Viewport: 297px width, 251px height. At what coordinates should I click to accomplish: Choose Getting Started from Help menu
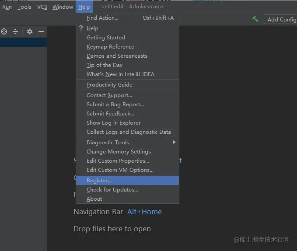127,38
